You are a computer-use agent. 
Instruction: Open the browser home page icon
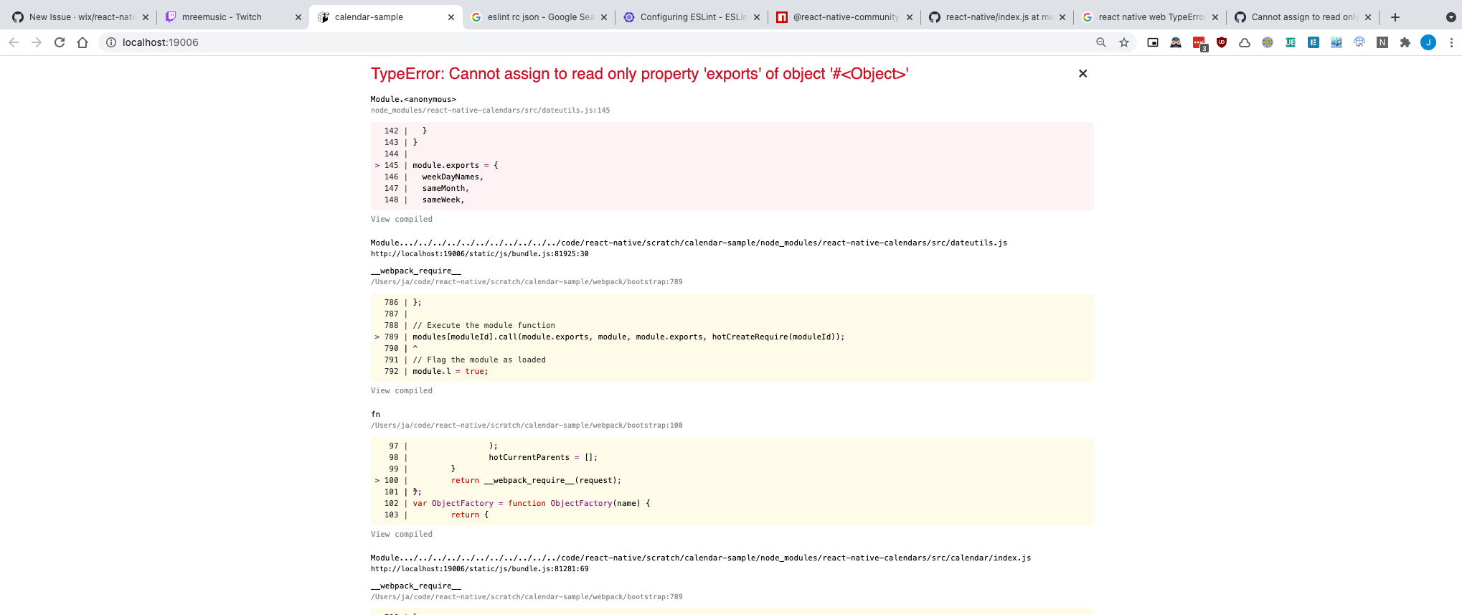click(x=82, y=42)
